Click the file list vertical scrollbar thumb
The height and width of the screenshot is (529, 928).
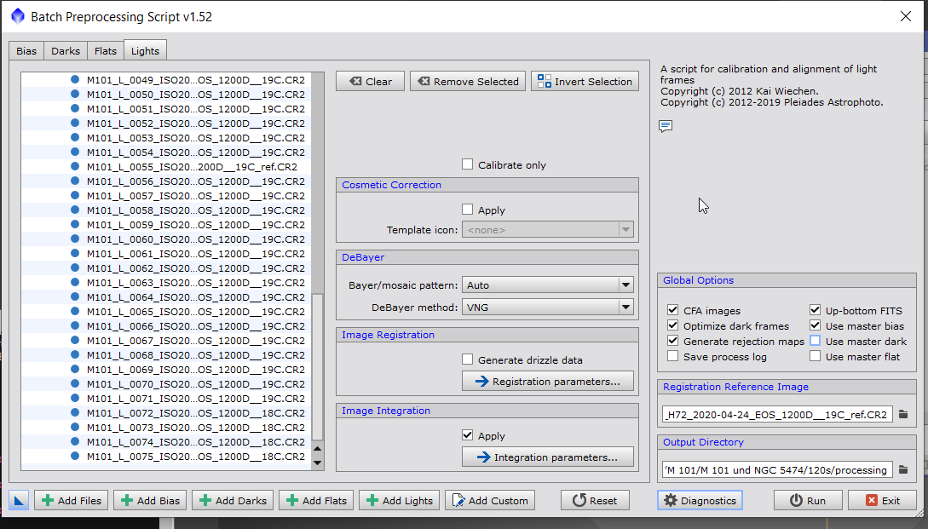317,367
